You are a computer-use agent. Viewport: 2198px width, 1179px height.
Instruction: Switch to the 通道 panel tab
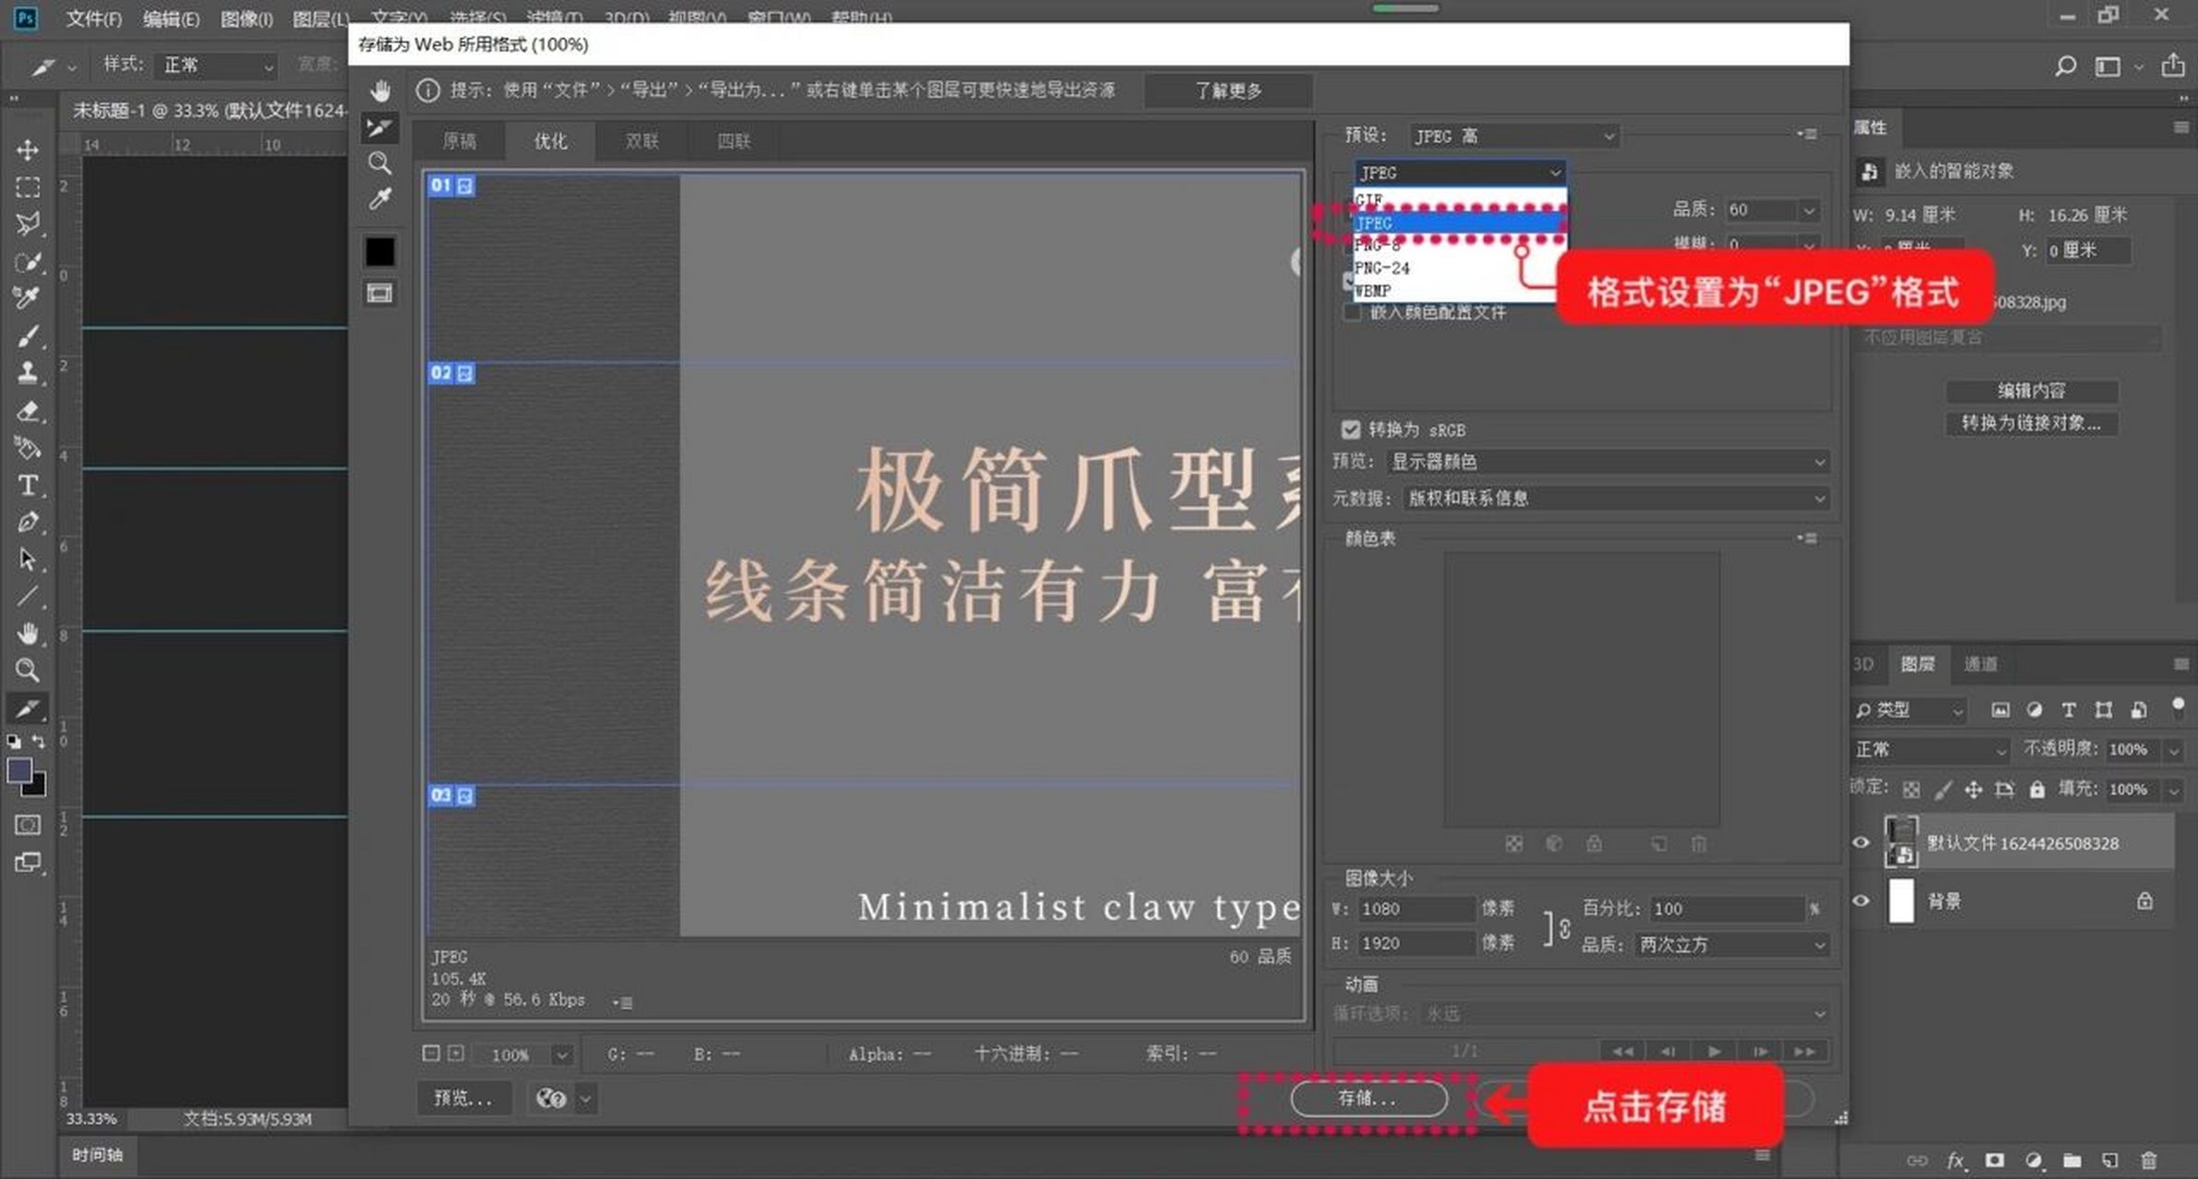point(1981,663)
